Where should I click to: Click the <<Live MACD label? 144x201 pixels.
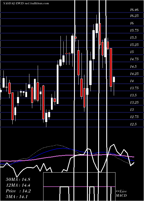[x=121, y=193]
